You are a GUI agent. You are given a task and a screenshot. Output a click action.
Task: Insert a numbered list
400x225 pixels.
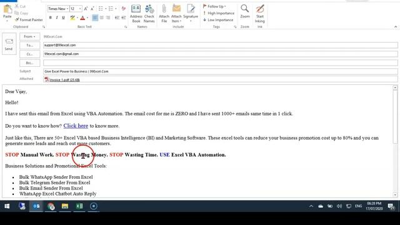(x=111, y=9)
